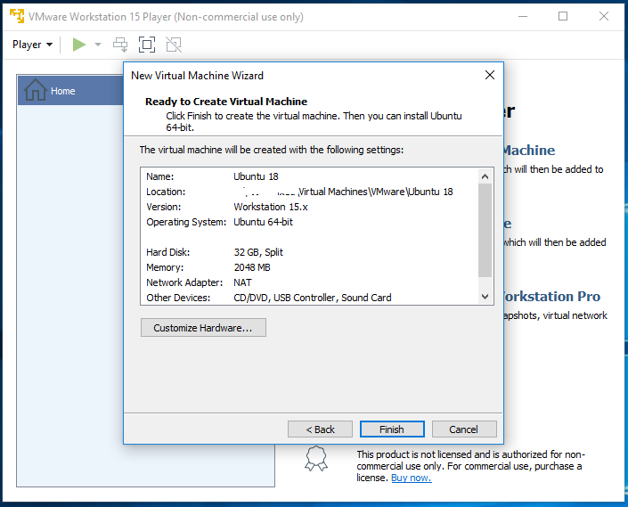Click 'CD/DVD, USB Controller, Sound Card' value
This screenshot has height=507, width=628.
313,298
